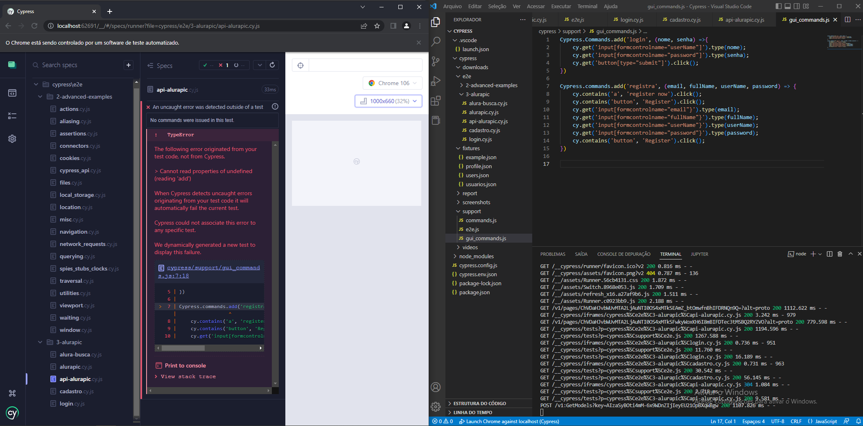Kill terminal with trash icon
The height and width of the screenshot is (426, 863).
[840, 254]
